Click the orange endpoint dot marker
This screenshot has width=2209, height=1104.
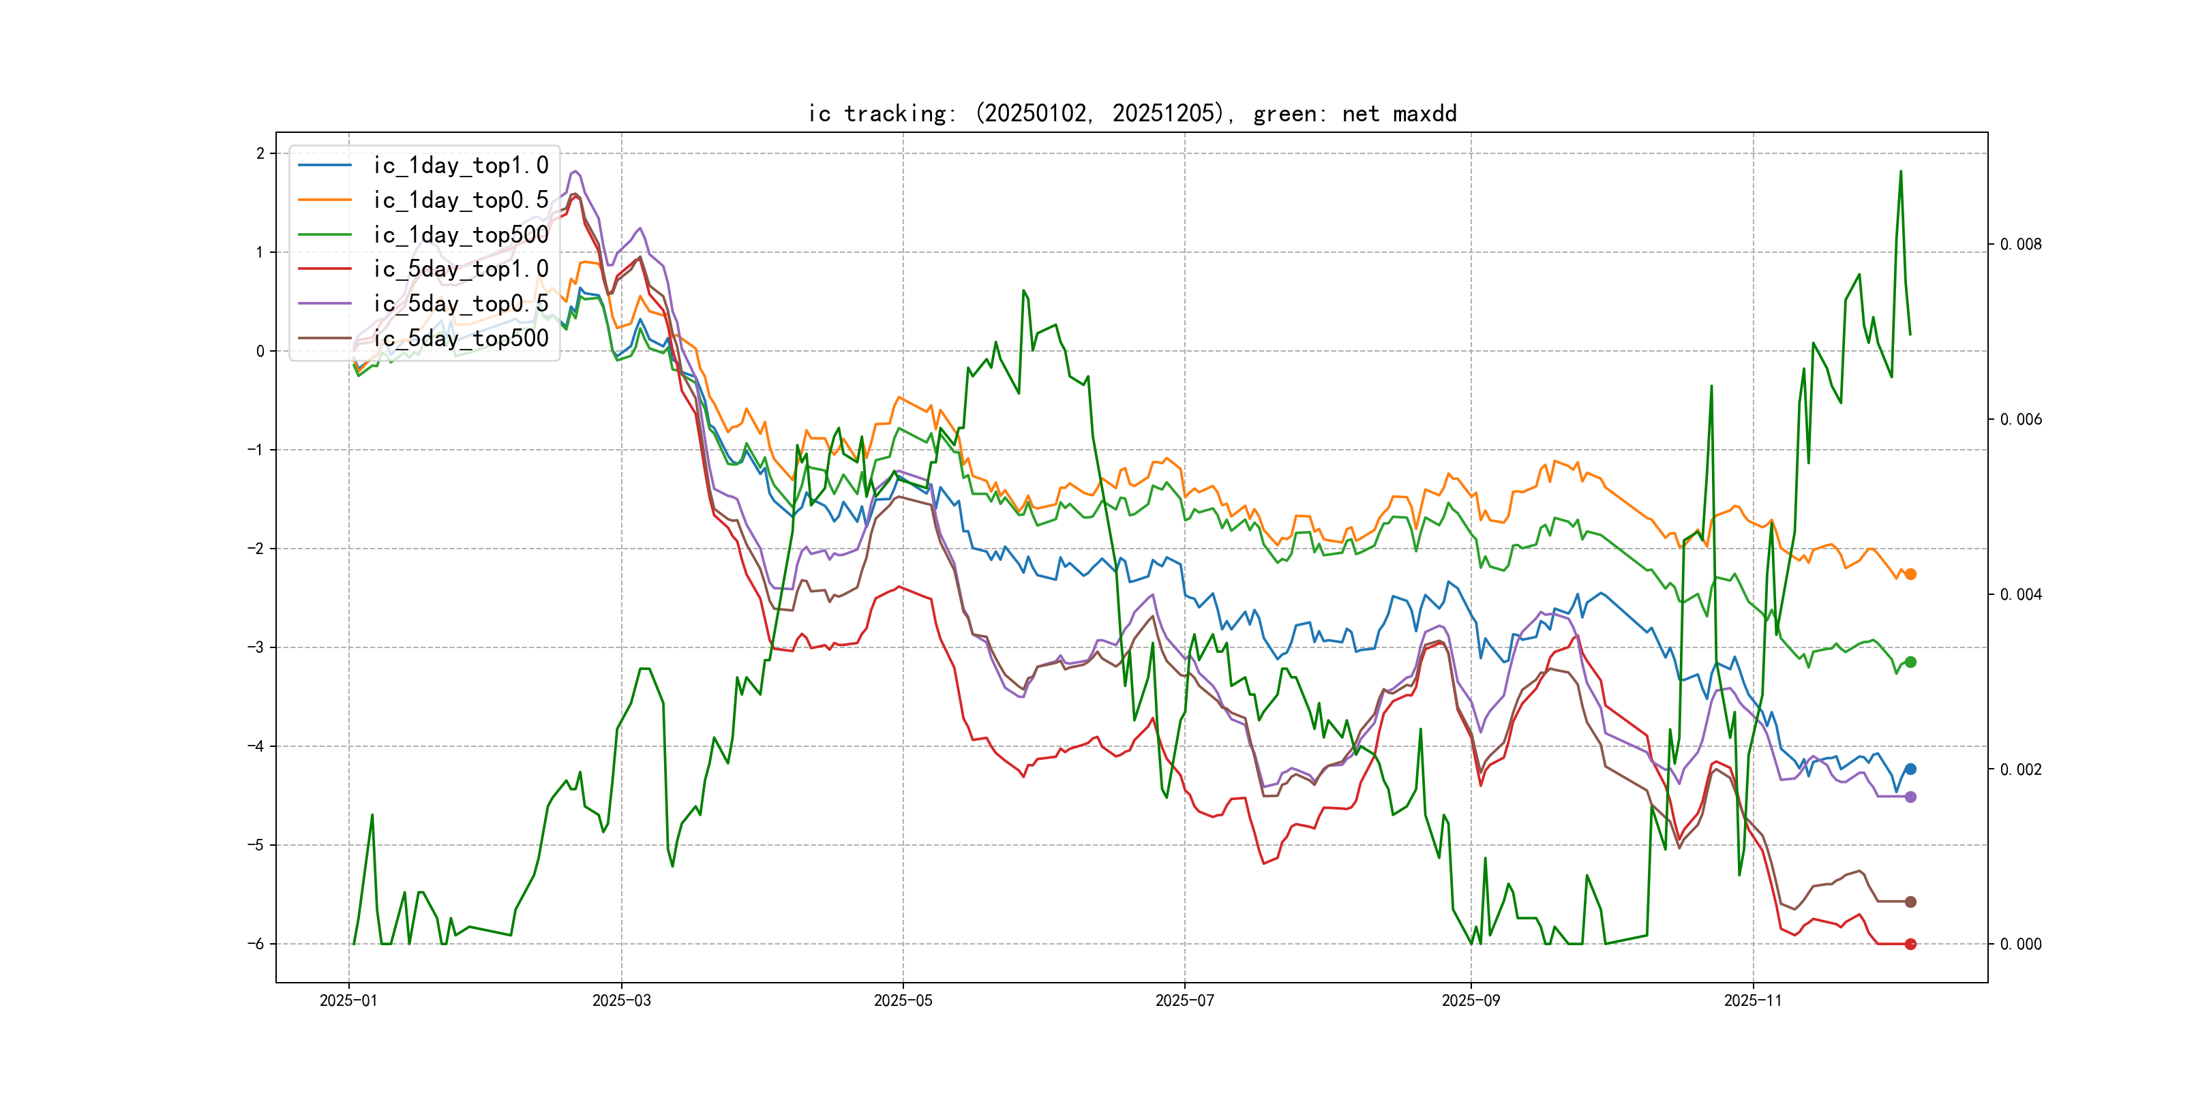(1910, 574)
